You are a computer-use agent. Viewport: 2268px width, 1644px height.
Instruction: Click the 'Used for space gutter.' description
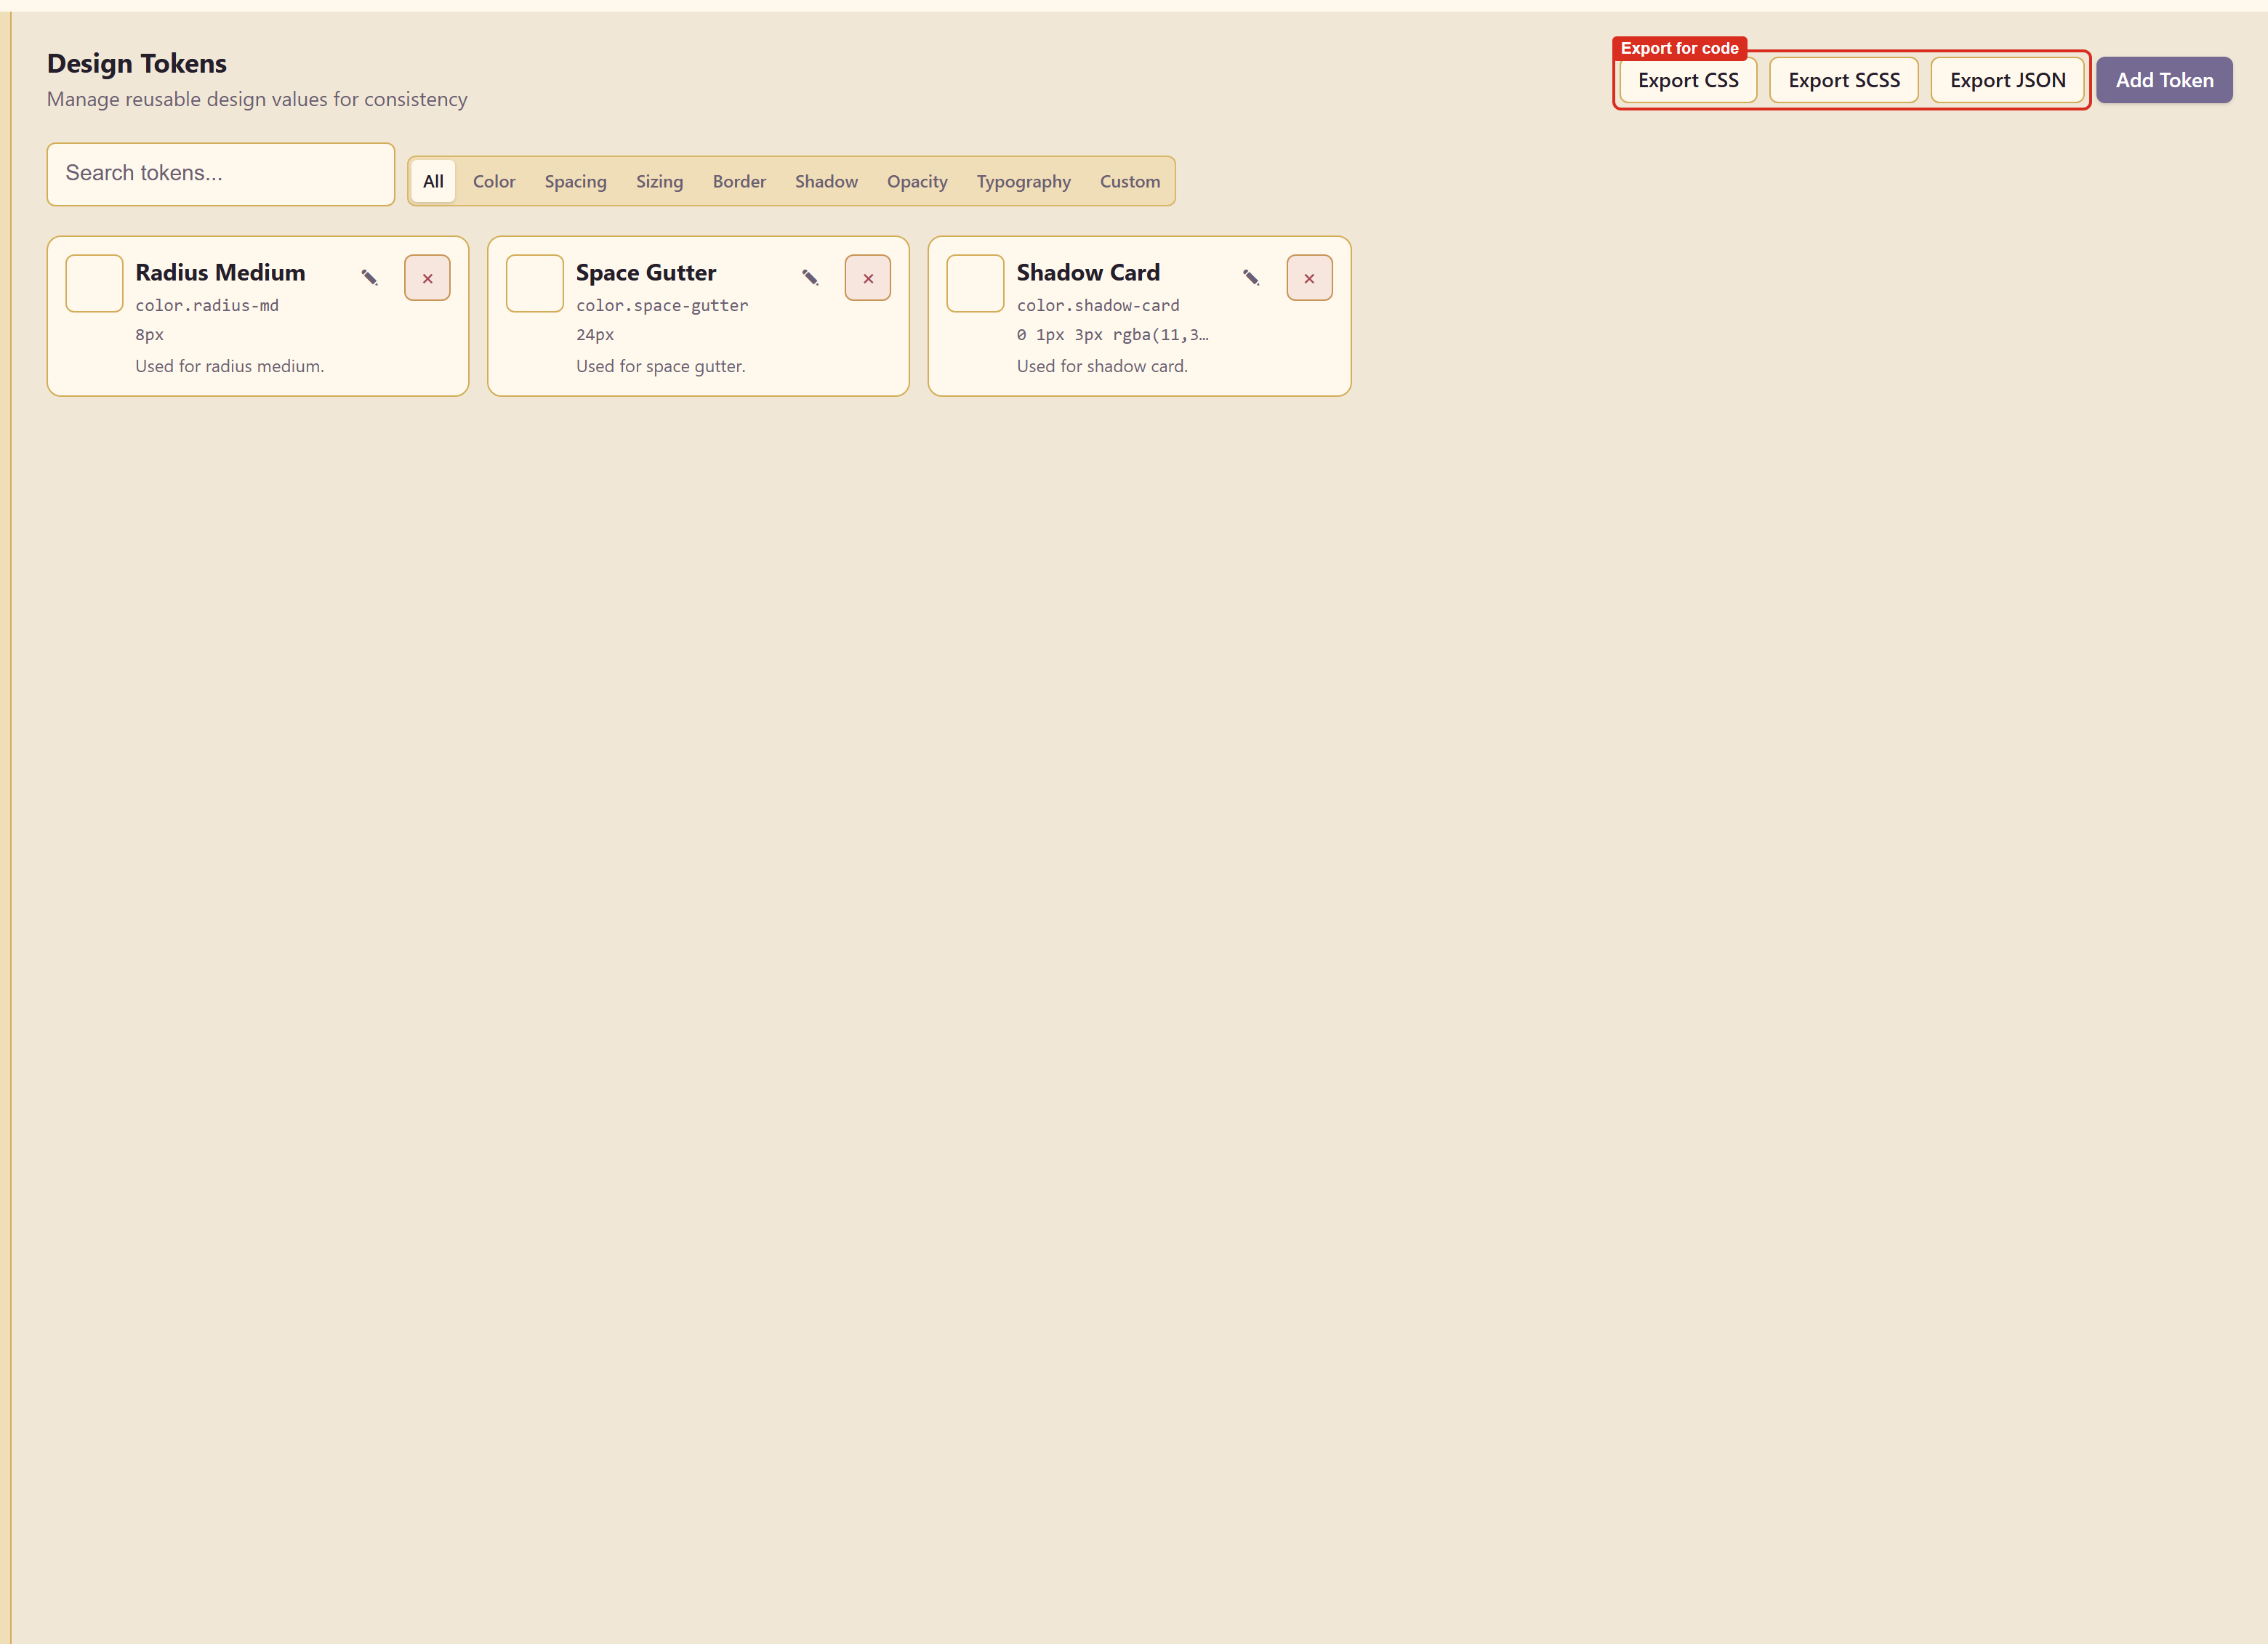(661, 366)
